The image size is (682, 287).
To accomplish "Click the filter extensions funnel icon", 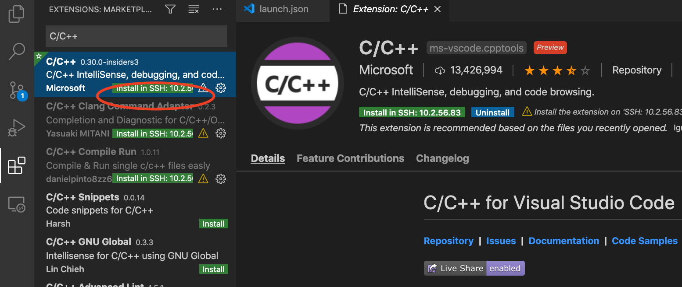I will [x=170, y=9].
